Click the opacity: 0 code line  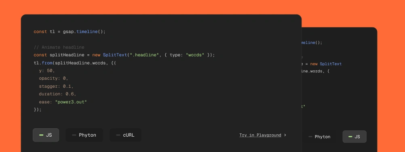point(53,78)
